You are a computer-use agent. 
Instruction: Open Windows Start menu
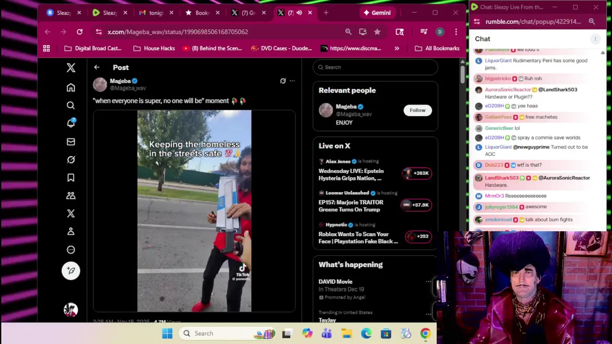point(167,333)
